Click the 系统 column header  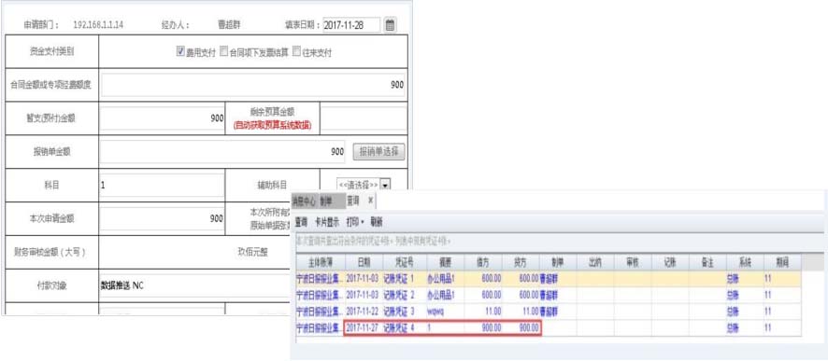pos(745,262)
